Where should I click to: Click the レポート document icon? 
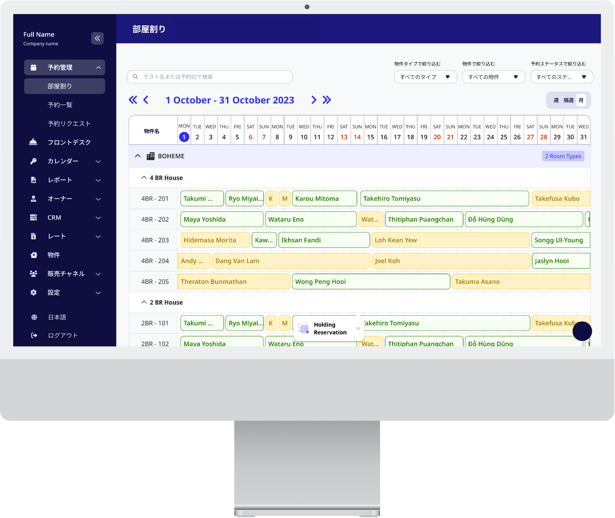point(34,180)
